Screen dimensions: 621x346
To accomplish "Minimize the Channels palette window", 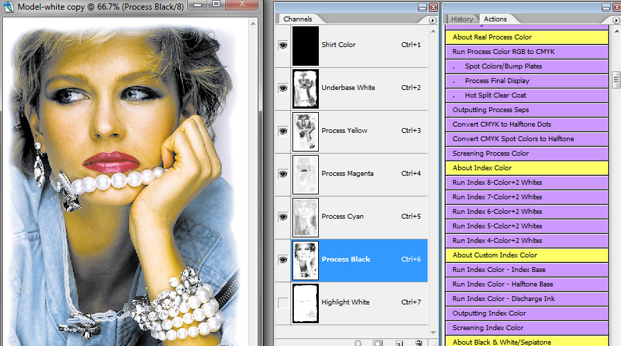I will [422, 7].
